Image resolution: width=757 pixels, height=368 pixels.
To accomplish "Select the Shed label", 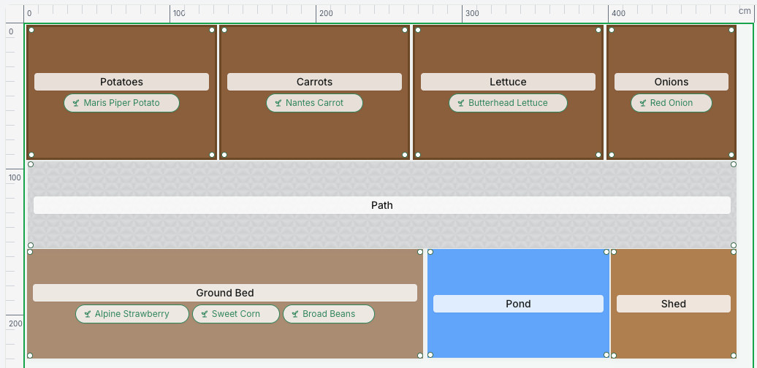I will pos(674,304).
